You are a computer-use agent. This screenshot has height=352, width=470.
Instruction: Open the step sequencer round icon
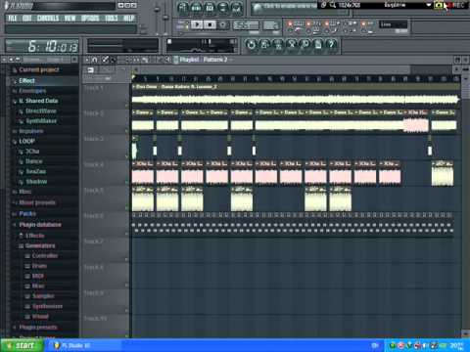pyautogui.click(x=196, y=8)
